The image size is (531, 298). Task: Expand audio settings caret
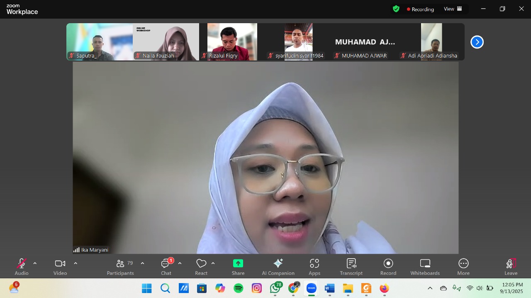pyautogui.click(x=35, y=263)
